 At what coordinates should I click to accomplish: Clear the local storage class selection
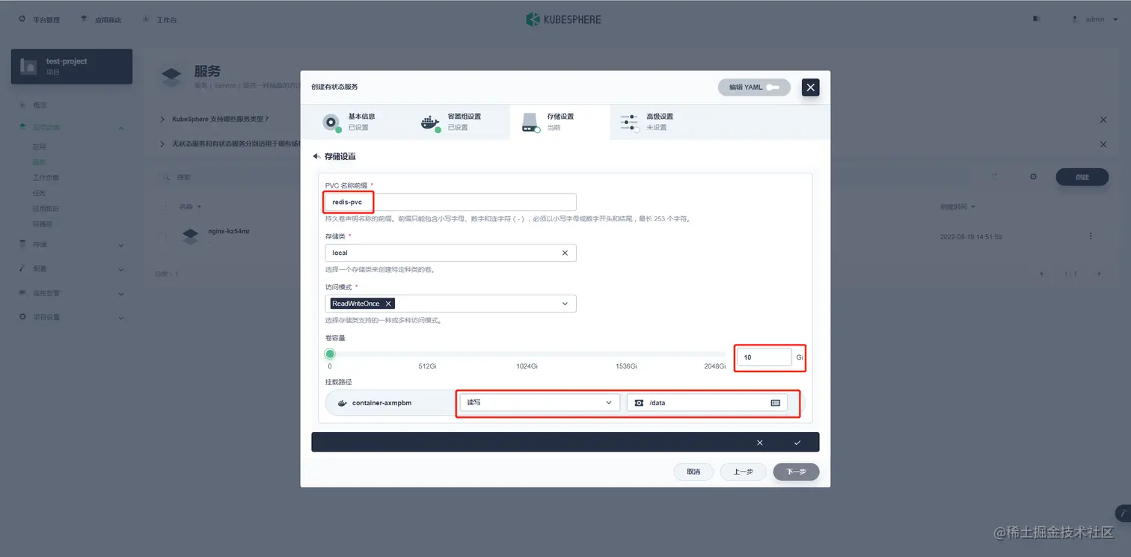click(x=565, y=253)
